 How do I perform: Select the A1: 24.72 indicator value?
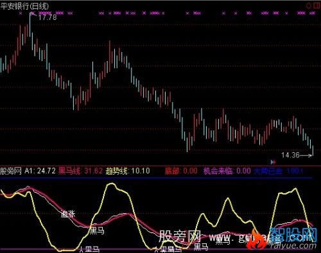coord(40,171)
